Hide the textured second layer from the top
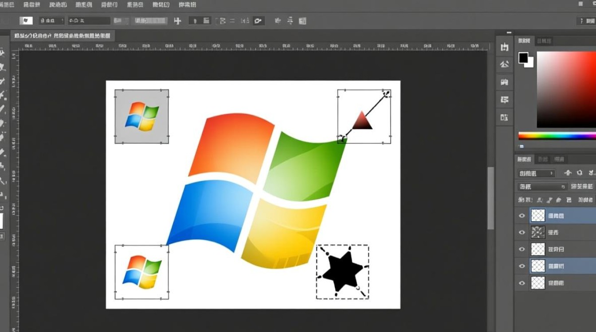Viewport: 596px width, 332px height. click(522, 232)
